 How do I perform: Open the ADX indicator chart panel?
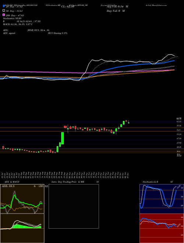[22, 199]
